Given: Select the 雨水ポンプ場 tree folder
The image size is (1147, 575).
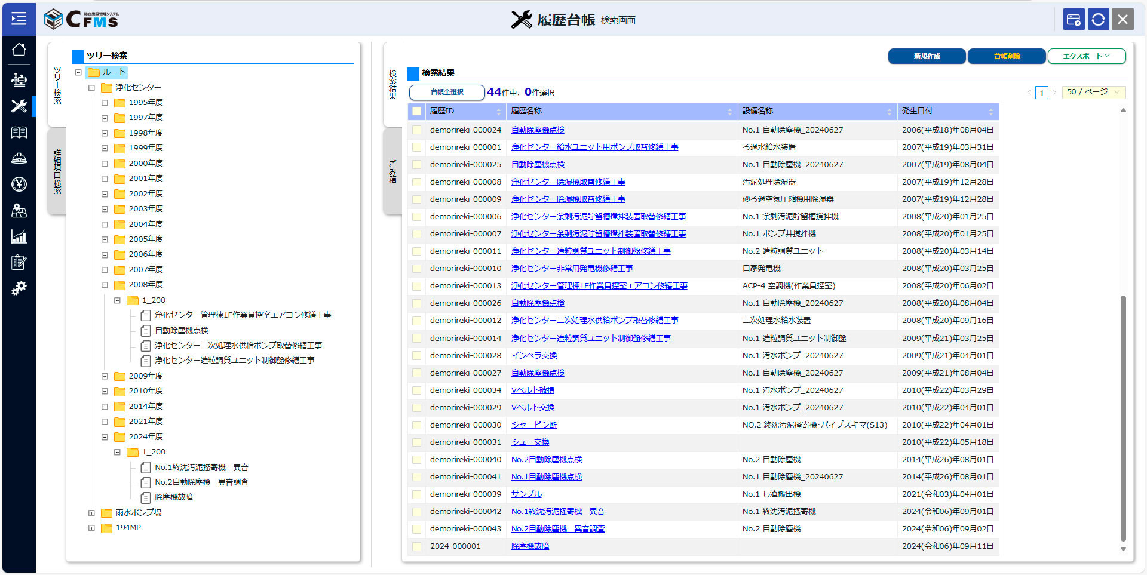Looking at the screenshot, I should point(138,512).
